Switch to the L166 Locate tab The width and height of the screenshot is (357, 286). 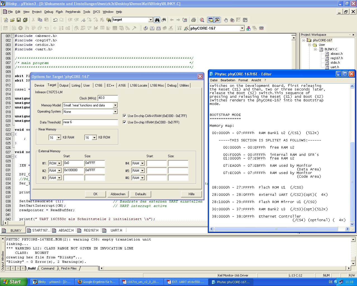coord(139,85)
